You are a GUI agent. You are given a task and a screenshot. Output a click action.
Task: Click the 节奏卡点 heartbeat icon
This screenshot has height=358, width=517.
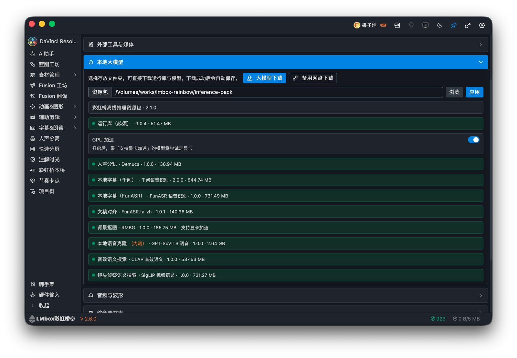click(33, 181)
